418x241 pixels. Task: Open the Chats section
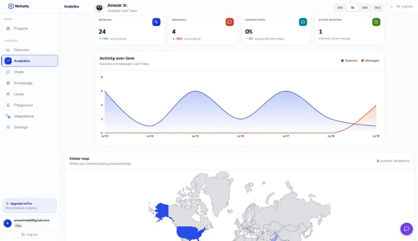pos(29,72)
